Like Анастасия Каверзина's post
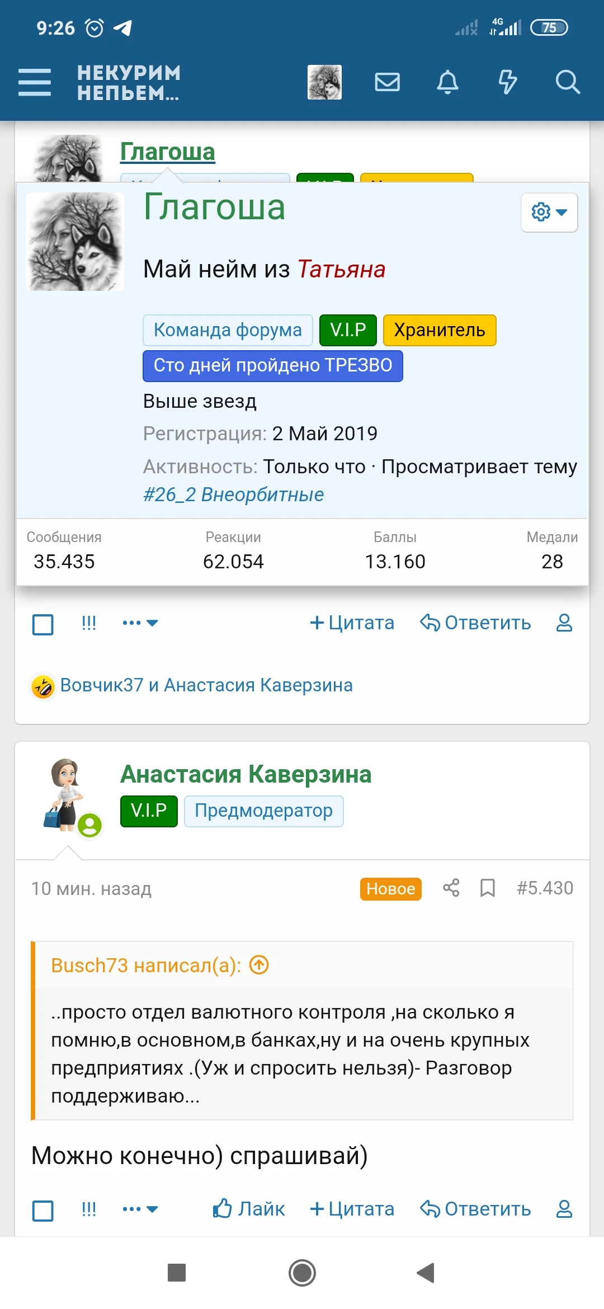 249,1209
